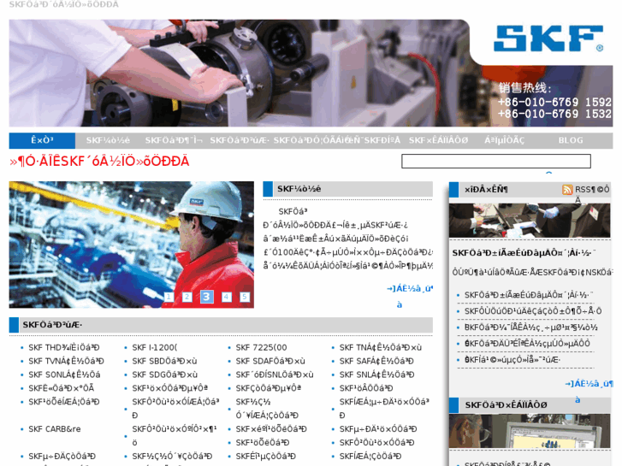Open the SKF SONL product link
622x466 pixels.
(x=64, y=375)
